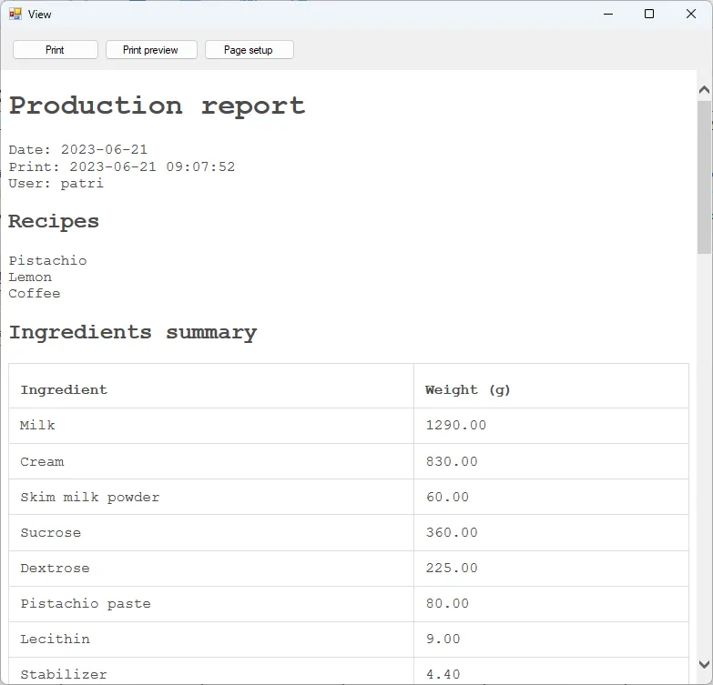The image size is (713, 685).
Task: Click the '9.00' weight value
Action: pyautogui.click(x=443, y=639)
